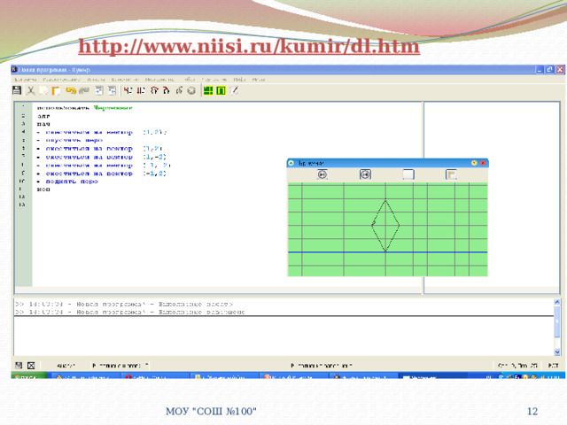The width and height of the screenshot is (567, 425).
Task: Click the Save floppy disk icon
Action: pos(17,90)
